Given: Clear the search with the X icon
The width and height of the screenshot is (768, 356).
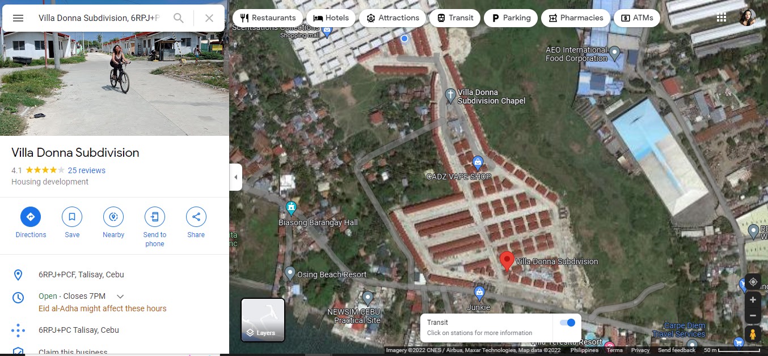Looking at the screenshot, I should tap(209, 18).
